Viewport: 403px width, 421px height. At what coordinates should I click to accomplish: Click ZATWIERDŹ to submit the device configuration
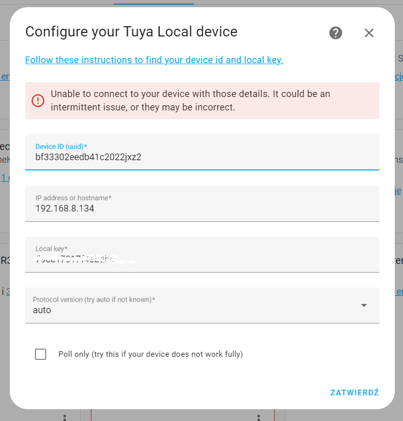354,392
